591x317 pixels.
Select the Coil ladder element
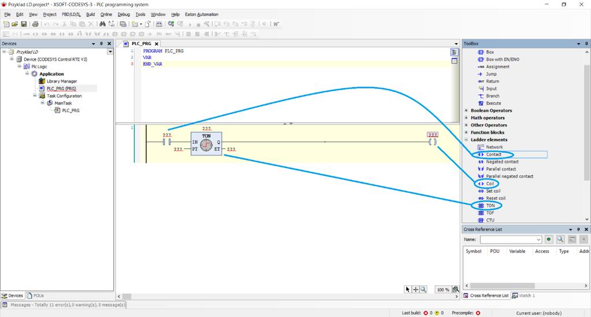tap(486, 184)
